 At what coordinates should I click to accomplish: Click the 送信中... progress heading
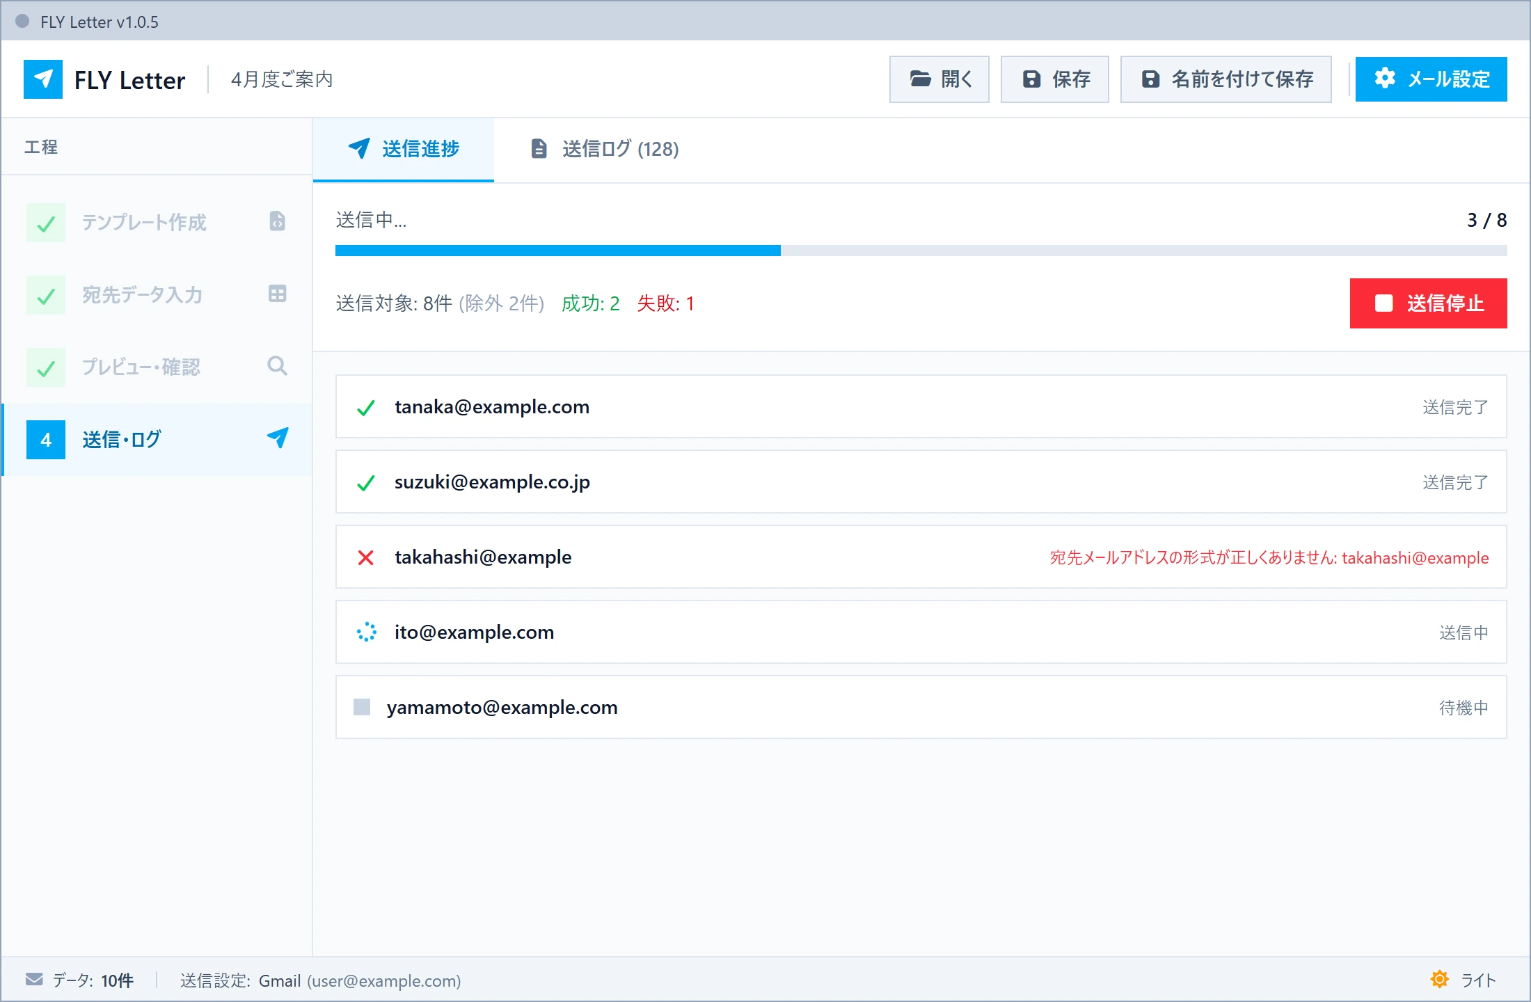pyautogui.click(x=371, y=220)
